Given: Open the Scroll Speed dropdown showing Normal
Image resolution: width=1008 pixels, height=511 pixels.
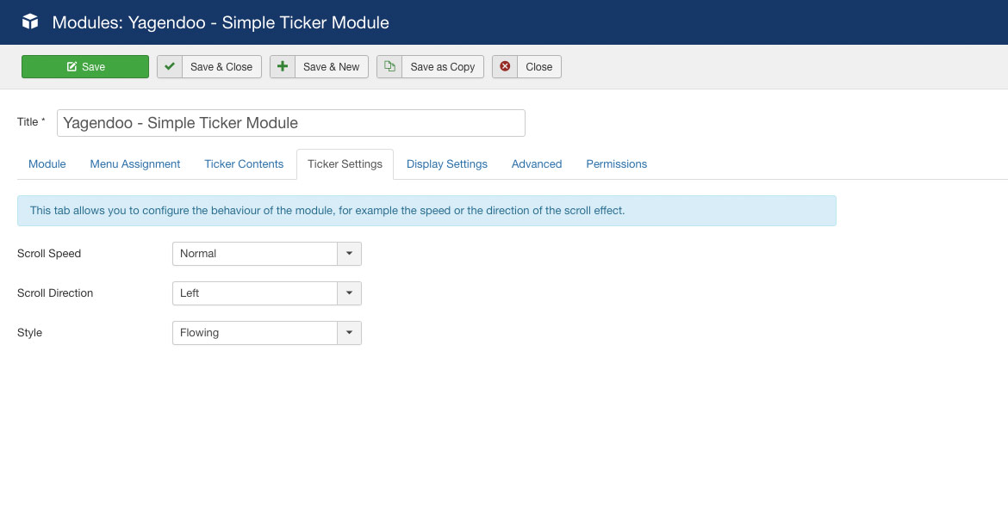Looking at the screenshot, I should pos(267,254).
